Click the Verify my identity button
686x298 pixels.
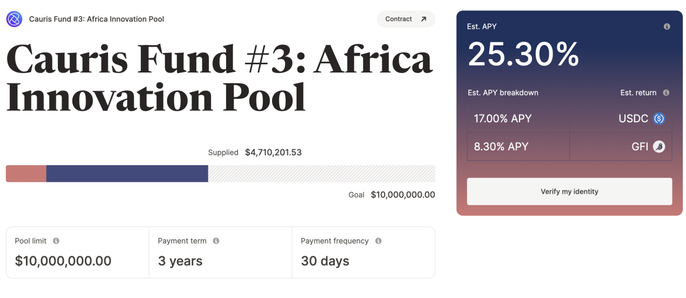[x=569, y=191]
